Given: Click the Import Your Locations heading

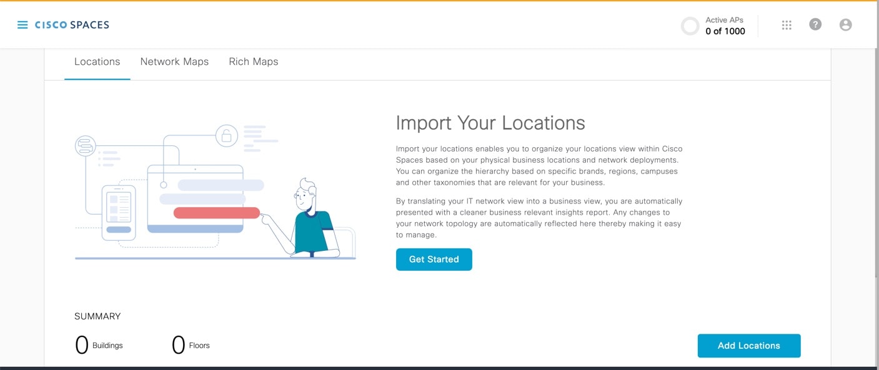Looking at the screenshot, I should pos(490,123).
